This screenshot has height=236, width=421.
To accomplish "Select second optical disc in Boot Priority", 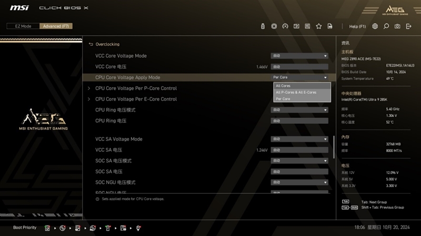I will [93, 228].
